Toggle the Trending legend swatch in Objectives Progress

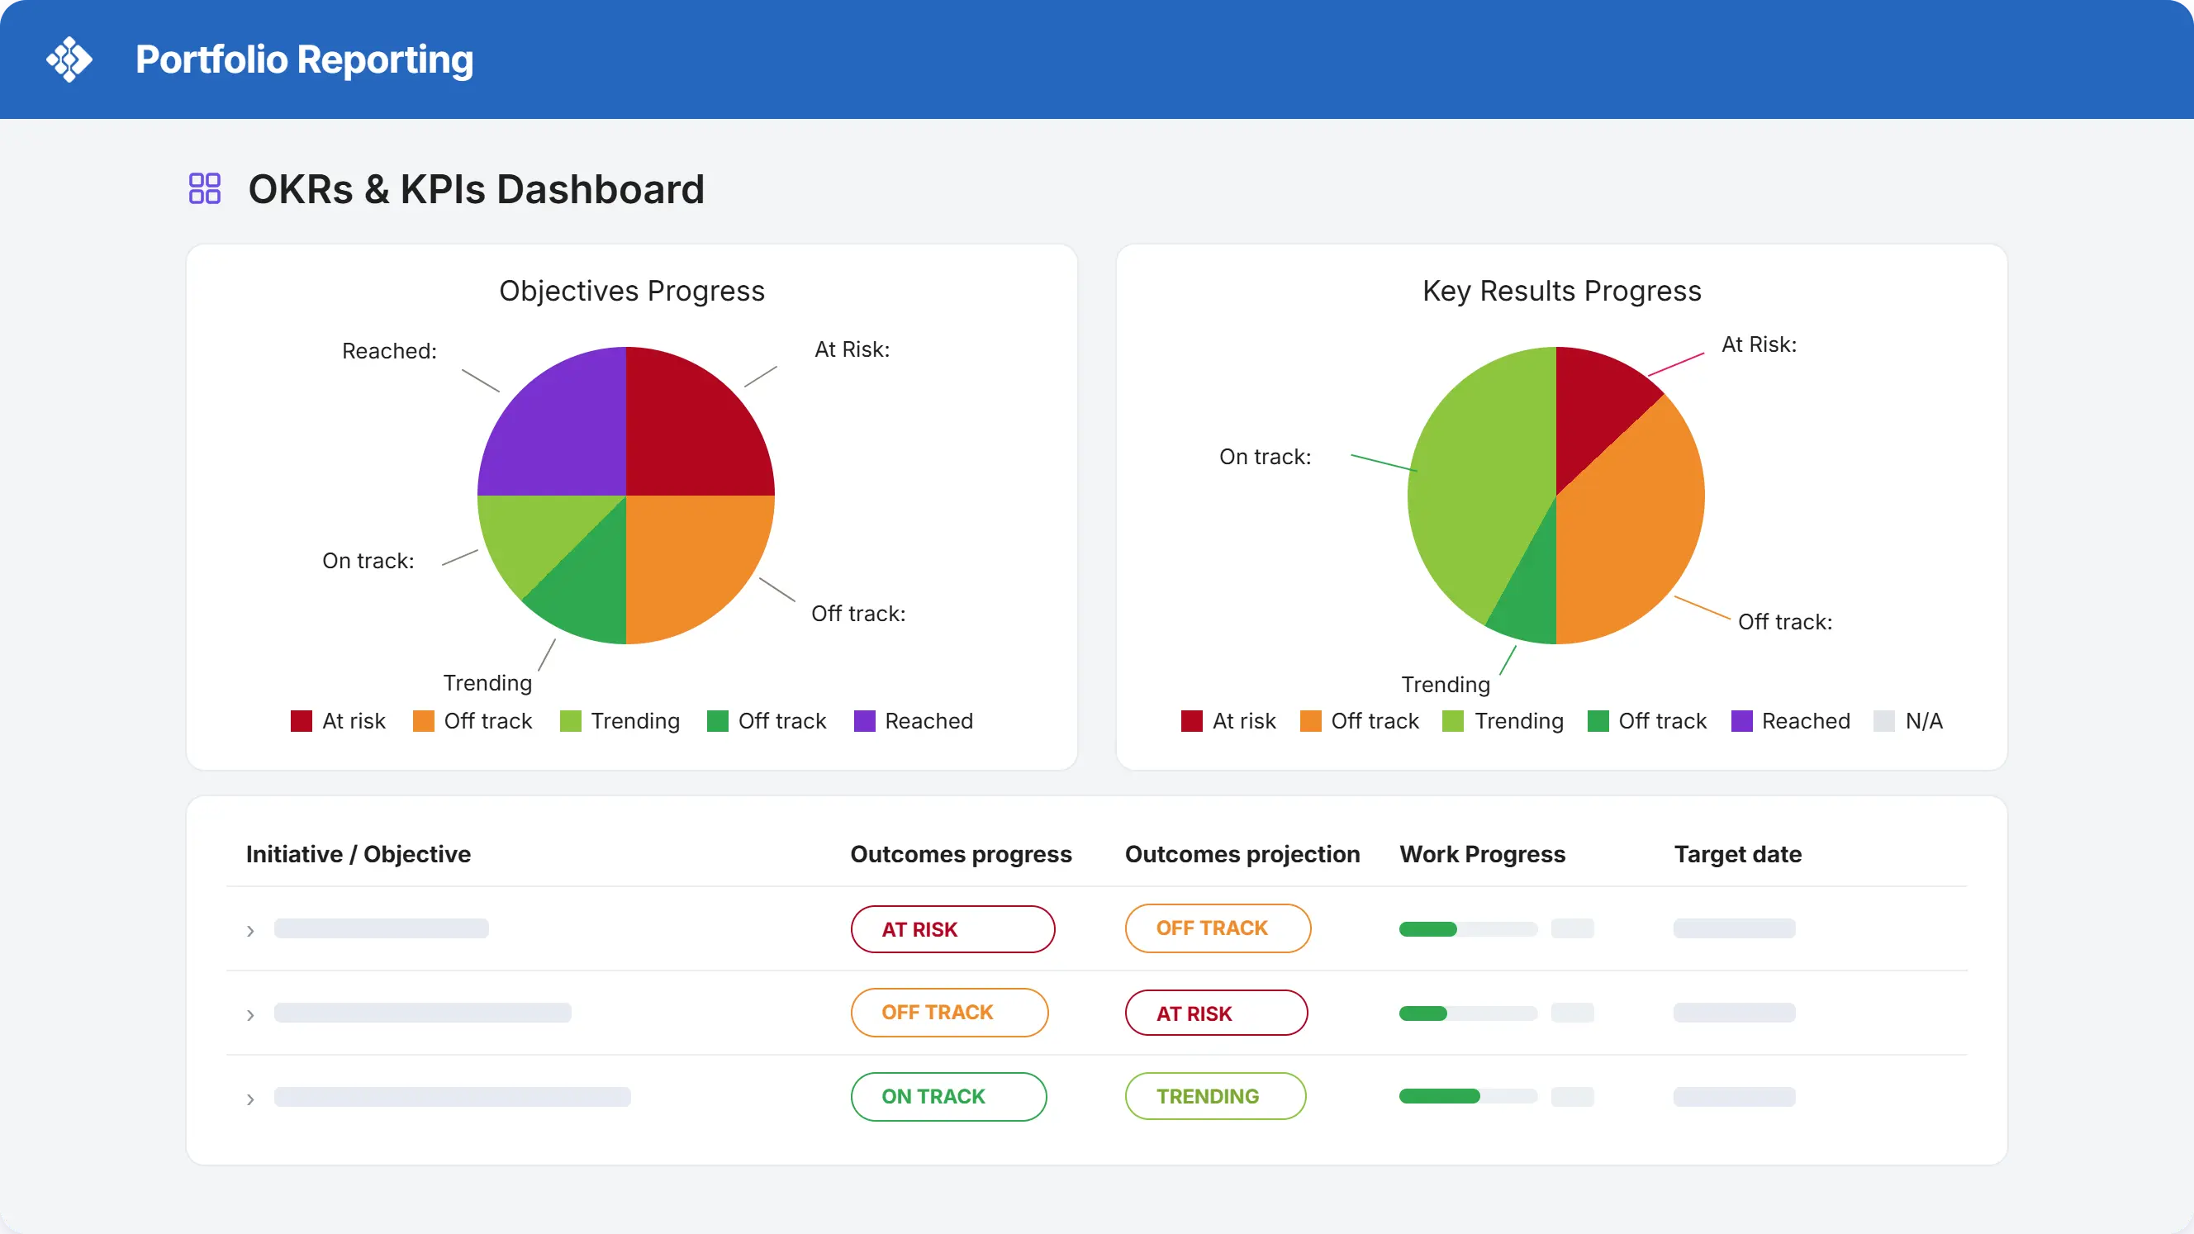coord(571,721)
